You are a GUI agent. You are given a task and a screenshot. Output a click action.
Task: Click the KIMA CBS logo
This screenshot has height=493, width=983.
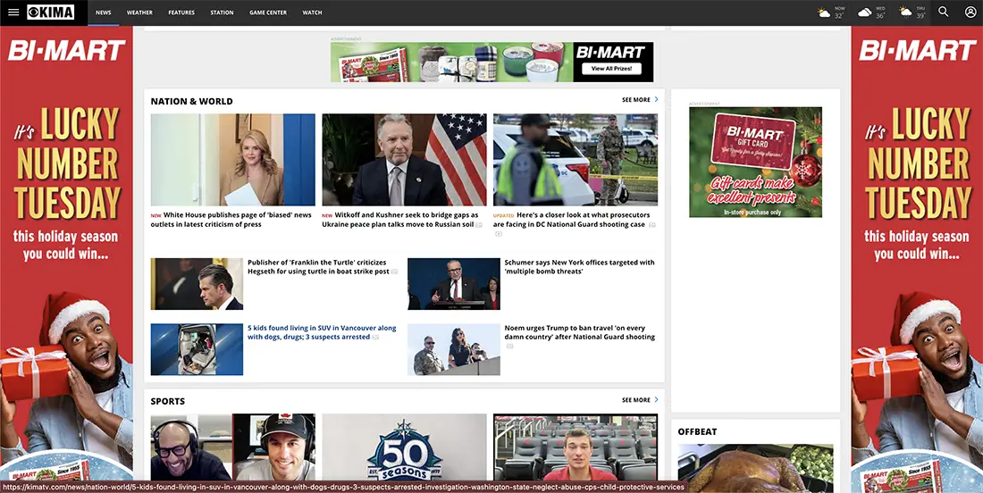point(51,12)
